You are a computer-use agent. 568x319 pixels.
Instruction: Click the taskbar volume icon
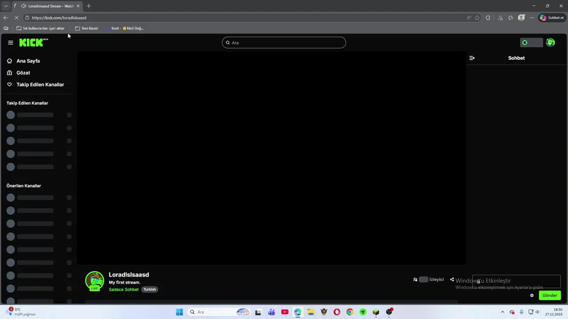pos(537,312)
